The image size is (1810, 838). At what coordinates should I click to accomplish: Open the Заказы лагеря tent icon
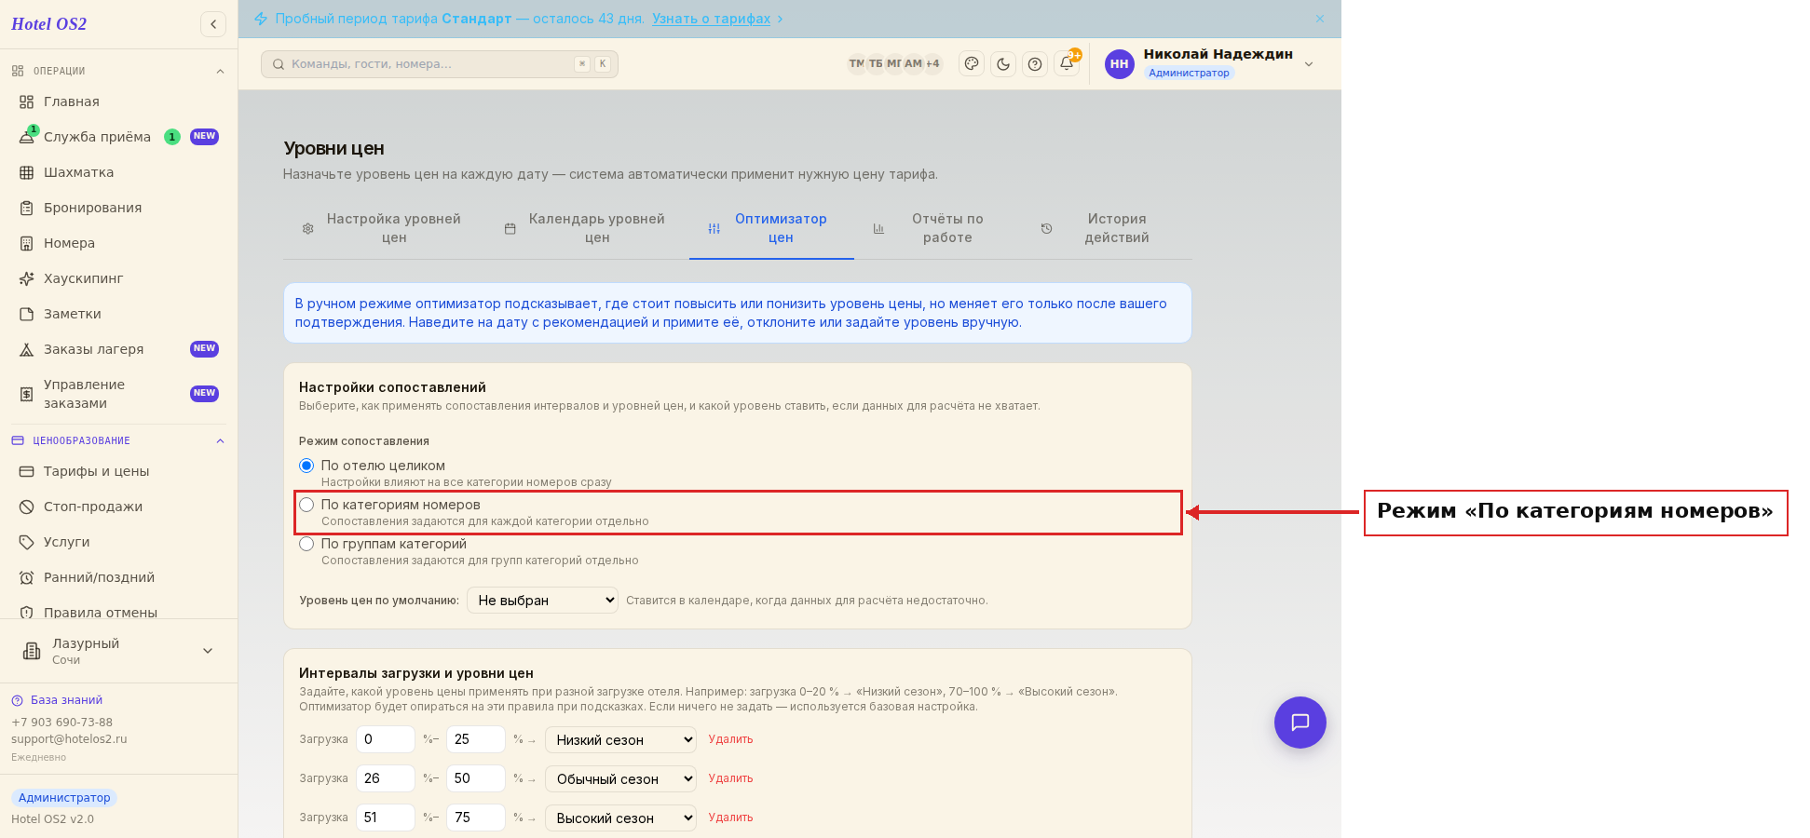pyautogui.click(x=26, y=349)
